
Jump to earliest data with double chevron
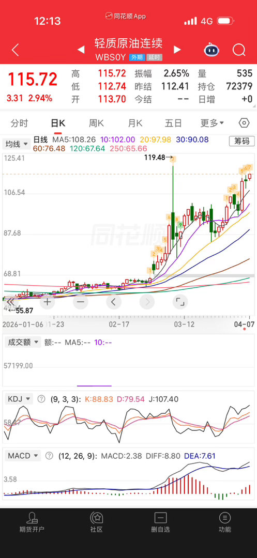tap(10, 302)
